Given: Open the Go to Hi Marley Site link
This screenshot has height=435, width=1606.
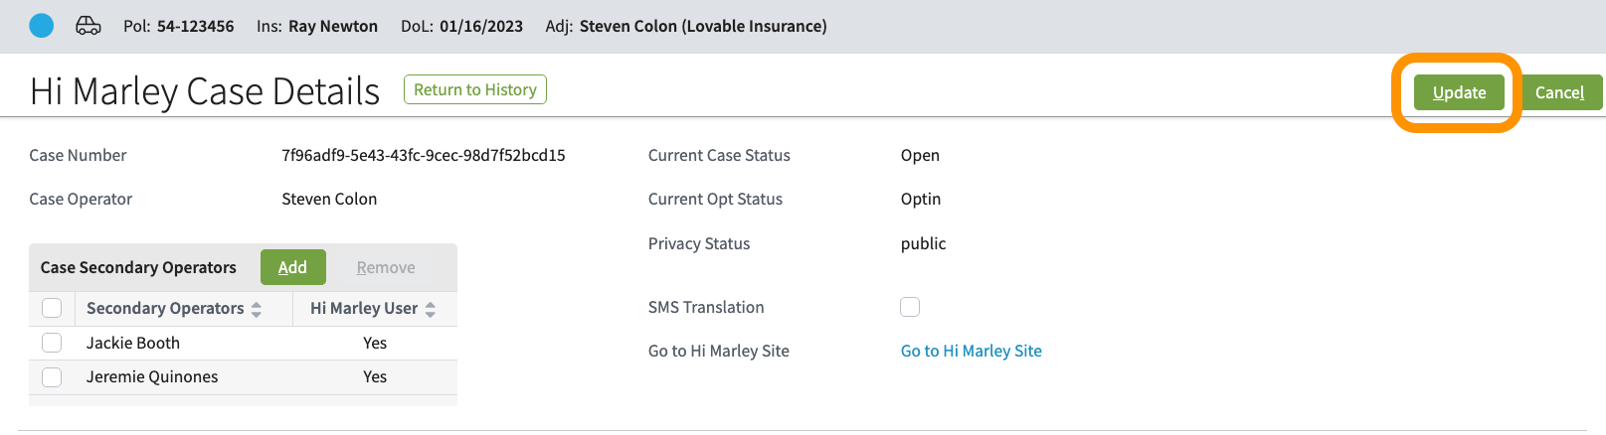Looking at the screenshot, I should tap(971, 351).
